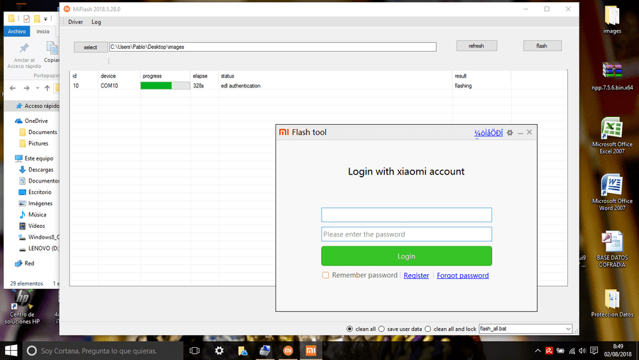
Task: Go up one folder level in Explorer
Action: coord(48,88)
